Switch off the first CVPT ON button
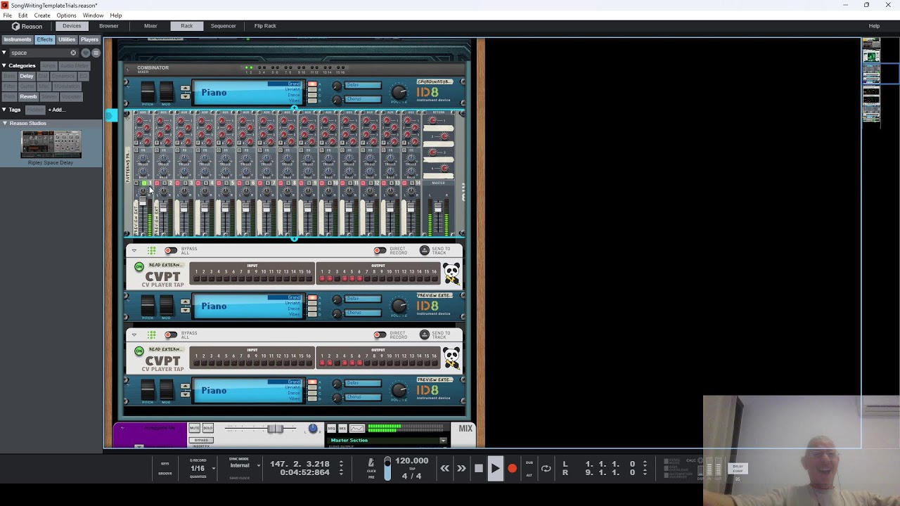 click(139, 266)
